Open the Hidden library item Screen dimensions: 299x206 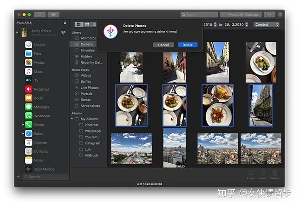[83, 56]
